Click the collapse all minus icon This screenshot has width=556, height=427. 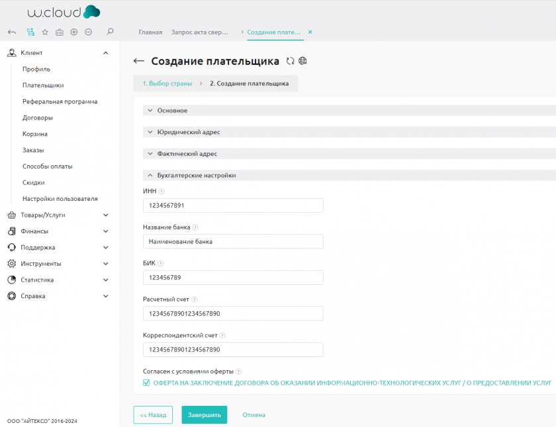pos(88,32)
